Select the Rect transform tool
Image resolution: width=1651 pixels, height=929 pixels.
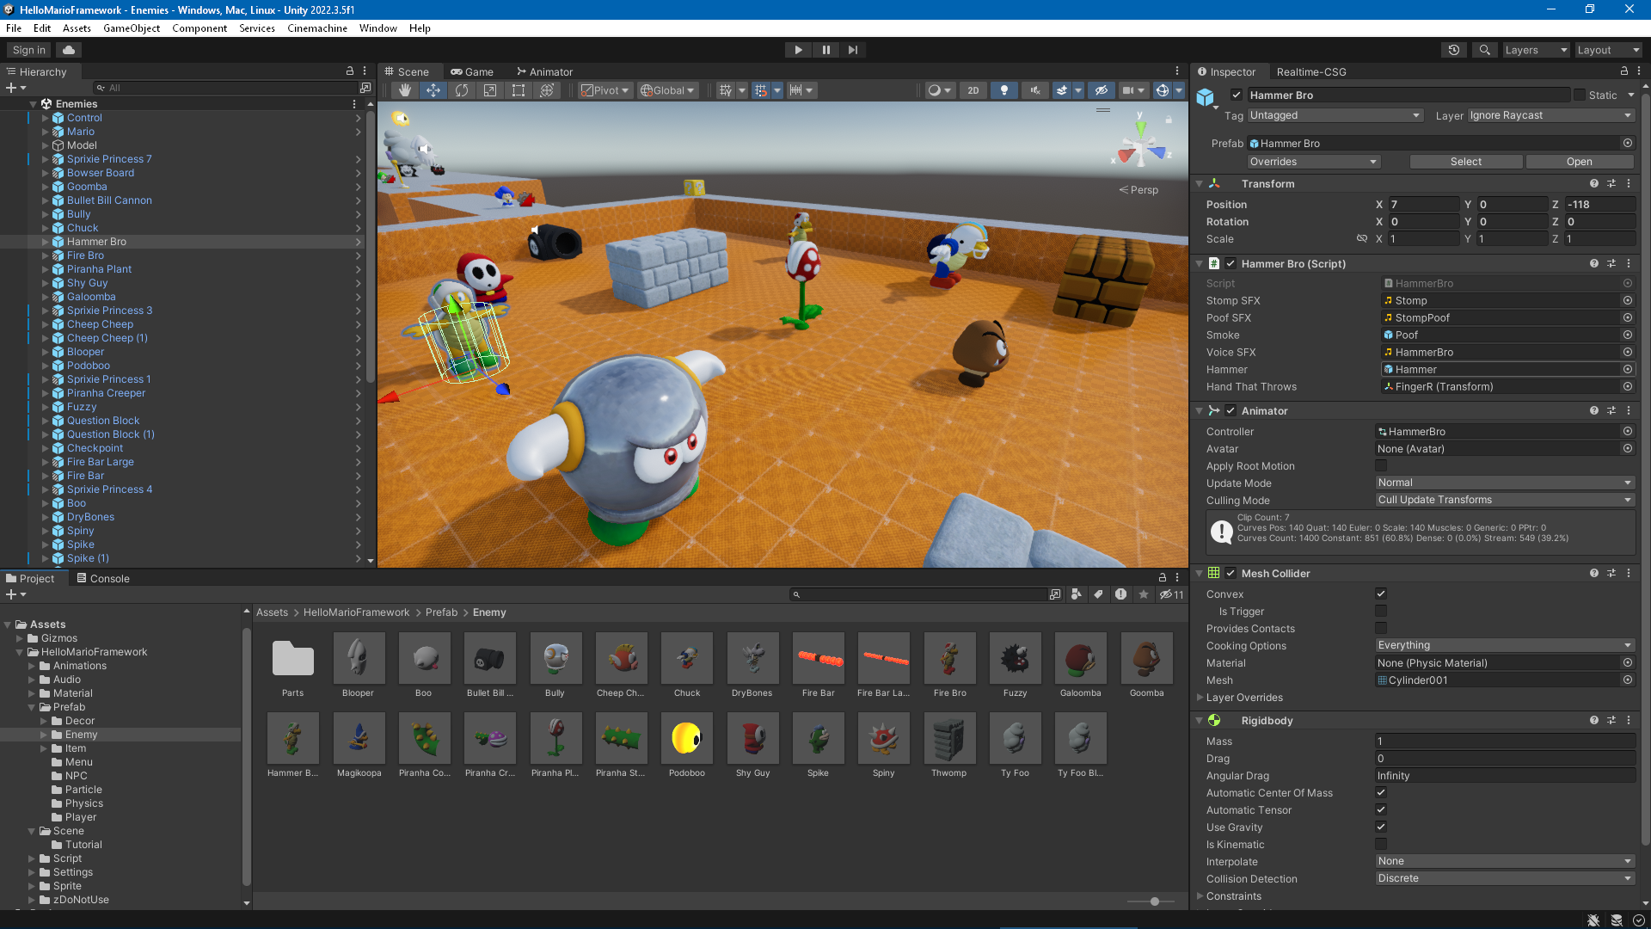[519, 90]
